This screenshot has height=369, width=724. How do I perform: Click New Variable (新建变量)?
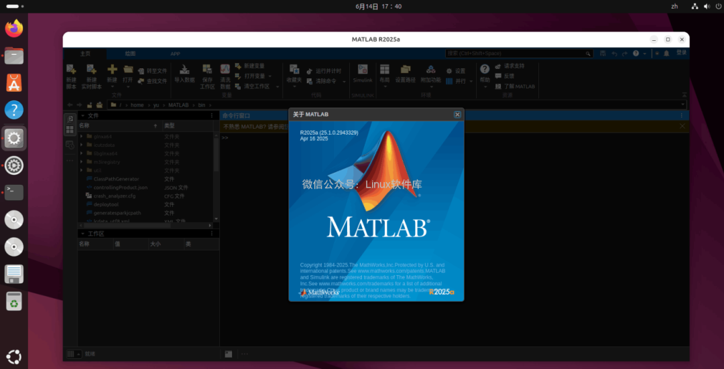[250, 66]
